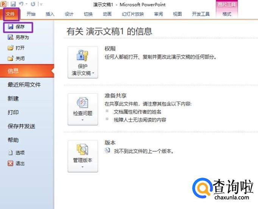This screenshot has width=258, height=209.
Task: Choose 新建 in the sidebar
Action: coord(13,98)
